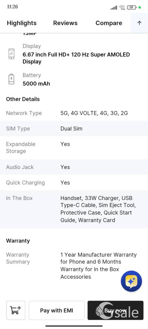Viewport: 148px width, 329px height.
Task: Choose Pay with EMI
Action: click(x=57, y=310)
